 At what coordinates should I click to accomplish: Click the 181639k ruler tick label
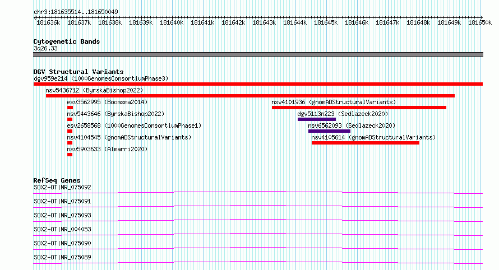coord(141,22)
